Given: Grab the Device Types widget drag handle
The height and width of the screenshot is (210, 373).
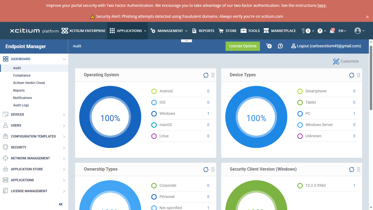Looking at the screenshot, I should coord(359,75).
